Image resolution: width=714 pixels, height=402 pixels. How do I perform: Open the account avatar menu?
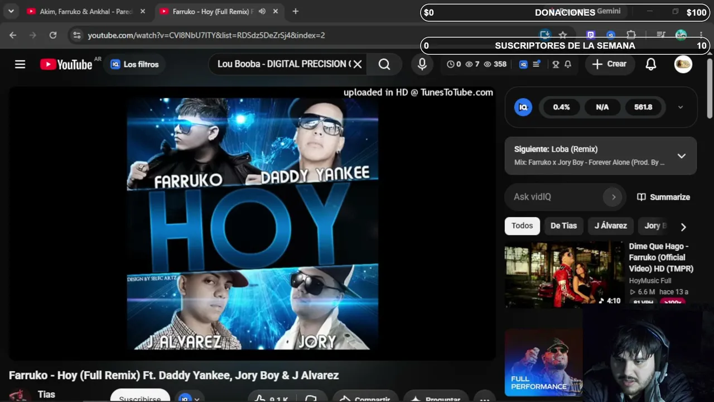(x=683, y=64)
